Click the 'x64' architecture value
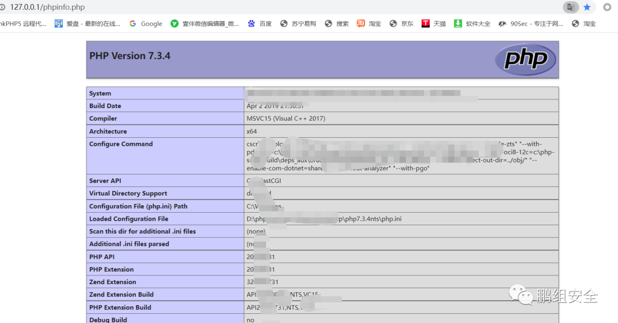The height and width of the screenshot is (323, 618). click(251, 131)
